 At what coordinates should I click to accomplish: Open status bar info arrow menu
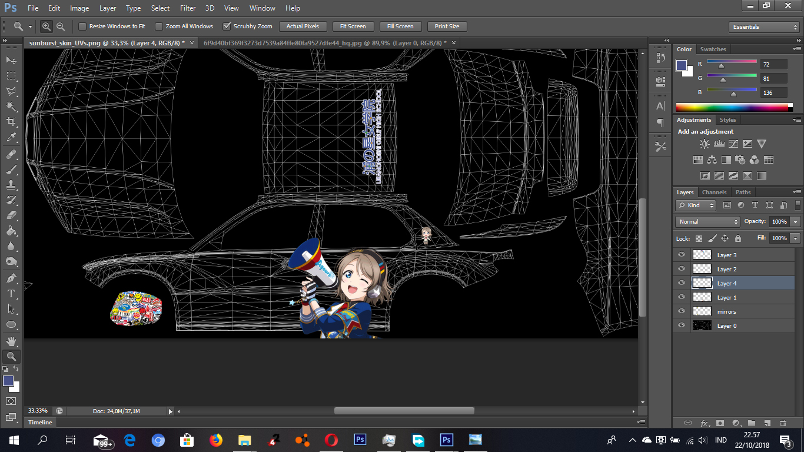point(171,411)
